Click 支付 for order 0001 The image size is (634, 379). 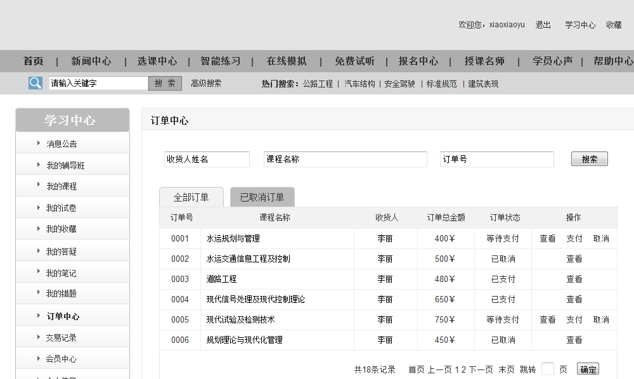tap(574, 239)
